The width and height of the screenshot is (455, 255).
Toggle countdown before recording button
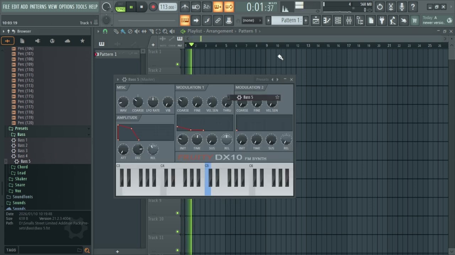pos(207,7)
